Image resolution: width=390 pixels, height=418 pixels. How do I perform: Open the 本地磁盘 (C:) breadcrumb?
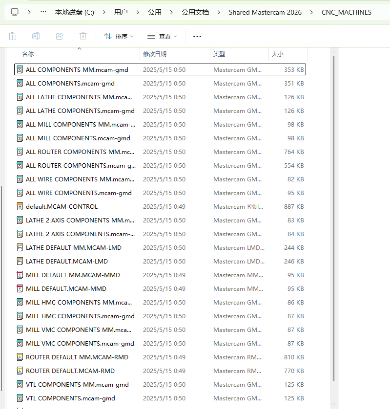click(x=75, y=12)
